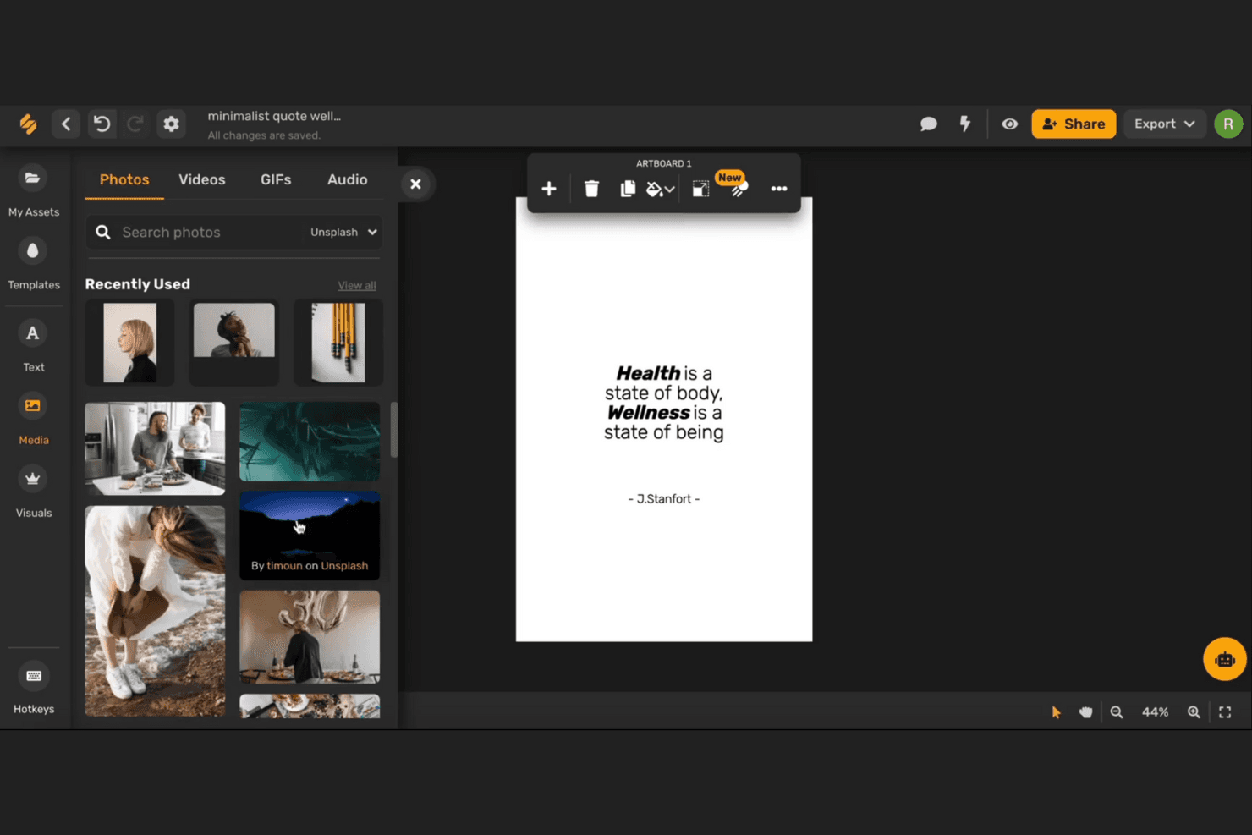This screenshot has width=1252, height=835.
Task: Open Visuals in the sidebar
Action: tap(34, 492)
